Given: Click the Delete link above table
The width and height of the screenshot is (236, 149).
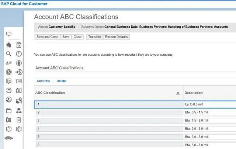Looking at the screenshot, I should (61, 81).
